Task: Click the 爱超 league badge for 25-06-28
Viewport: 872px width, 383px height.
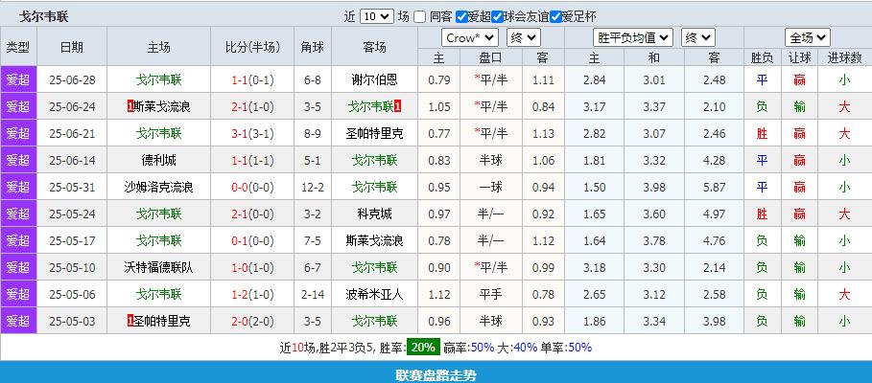Action: [18, 79]
